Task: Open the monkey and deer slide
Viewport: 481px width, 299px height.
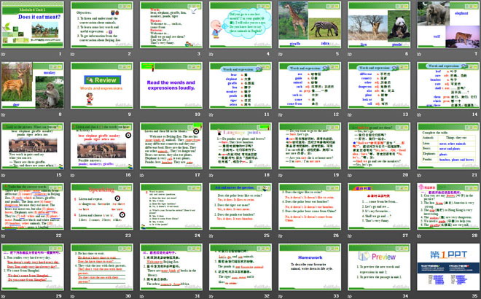Action: pos(33,85)
